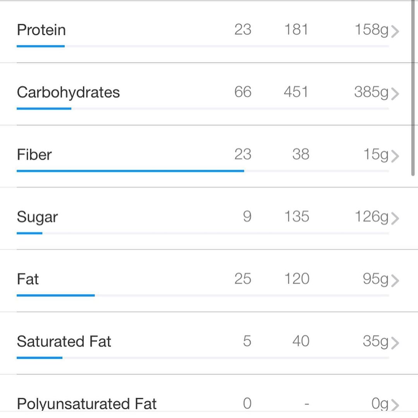Choose the Polyunsaturated Fat label
The height and width of the screenshot is (418, 418).
[x=87, y=404]
